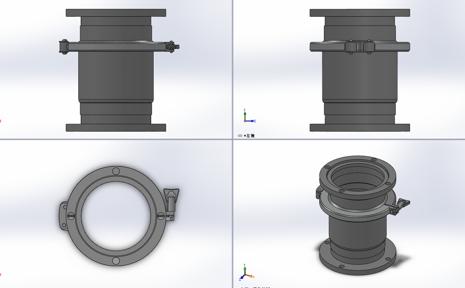The image size is (465, 288).
Task: Select the clamp hinge in the left view
Action: 360,47
